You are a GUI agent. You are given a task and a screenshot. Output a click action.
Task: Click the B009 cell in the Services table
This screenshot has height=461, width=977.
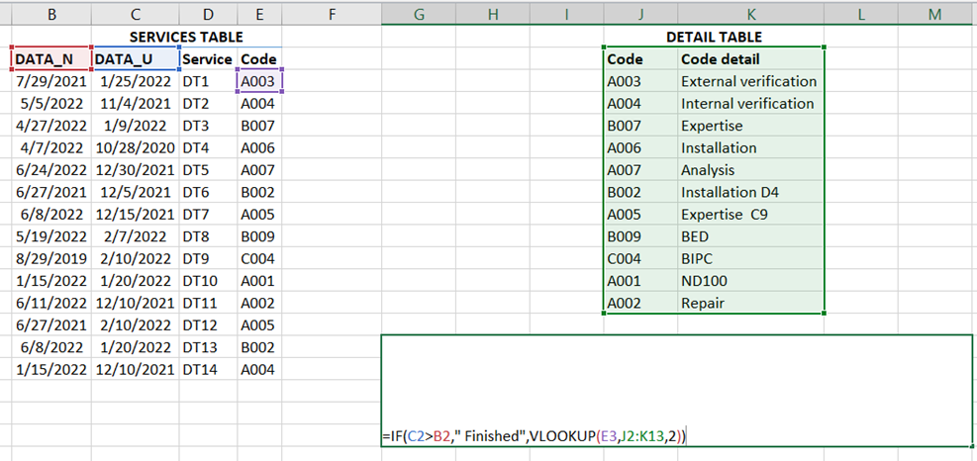pyautogui.click(x=259, y=236)
